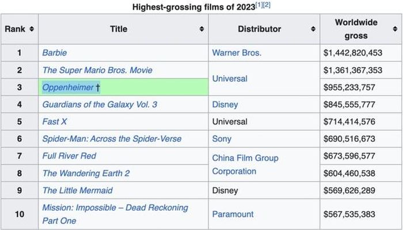403x230 pixels.
Task: Sort table by Rank arrows icon
Action: pos(32,29)
